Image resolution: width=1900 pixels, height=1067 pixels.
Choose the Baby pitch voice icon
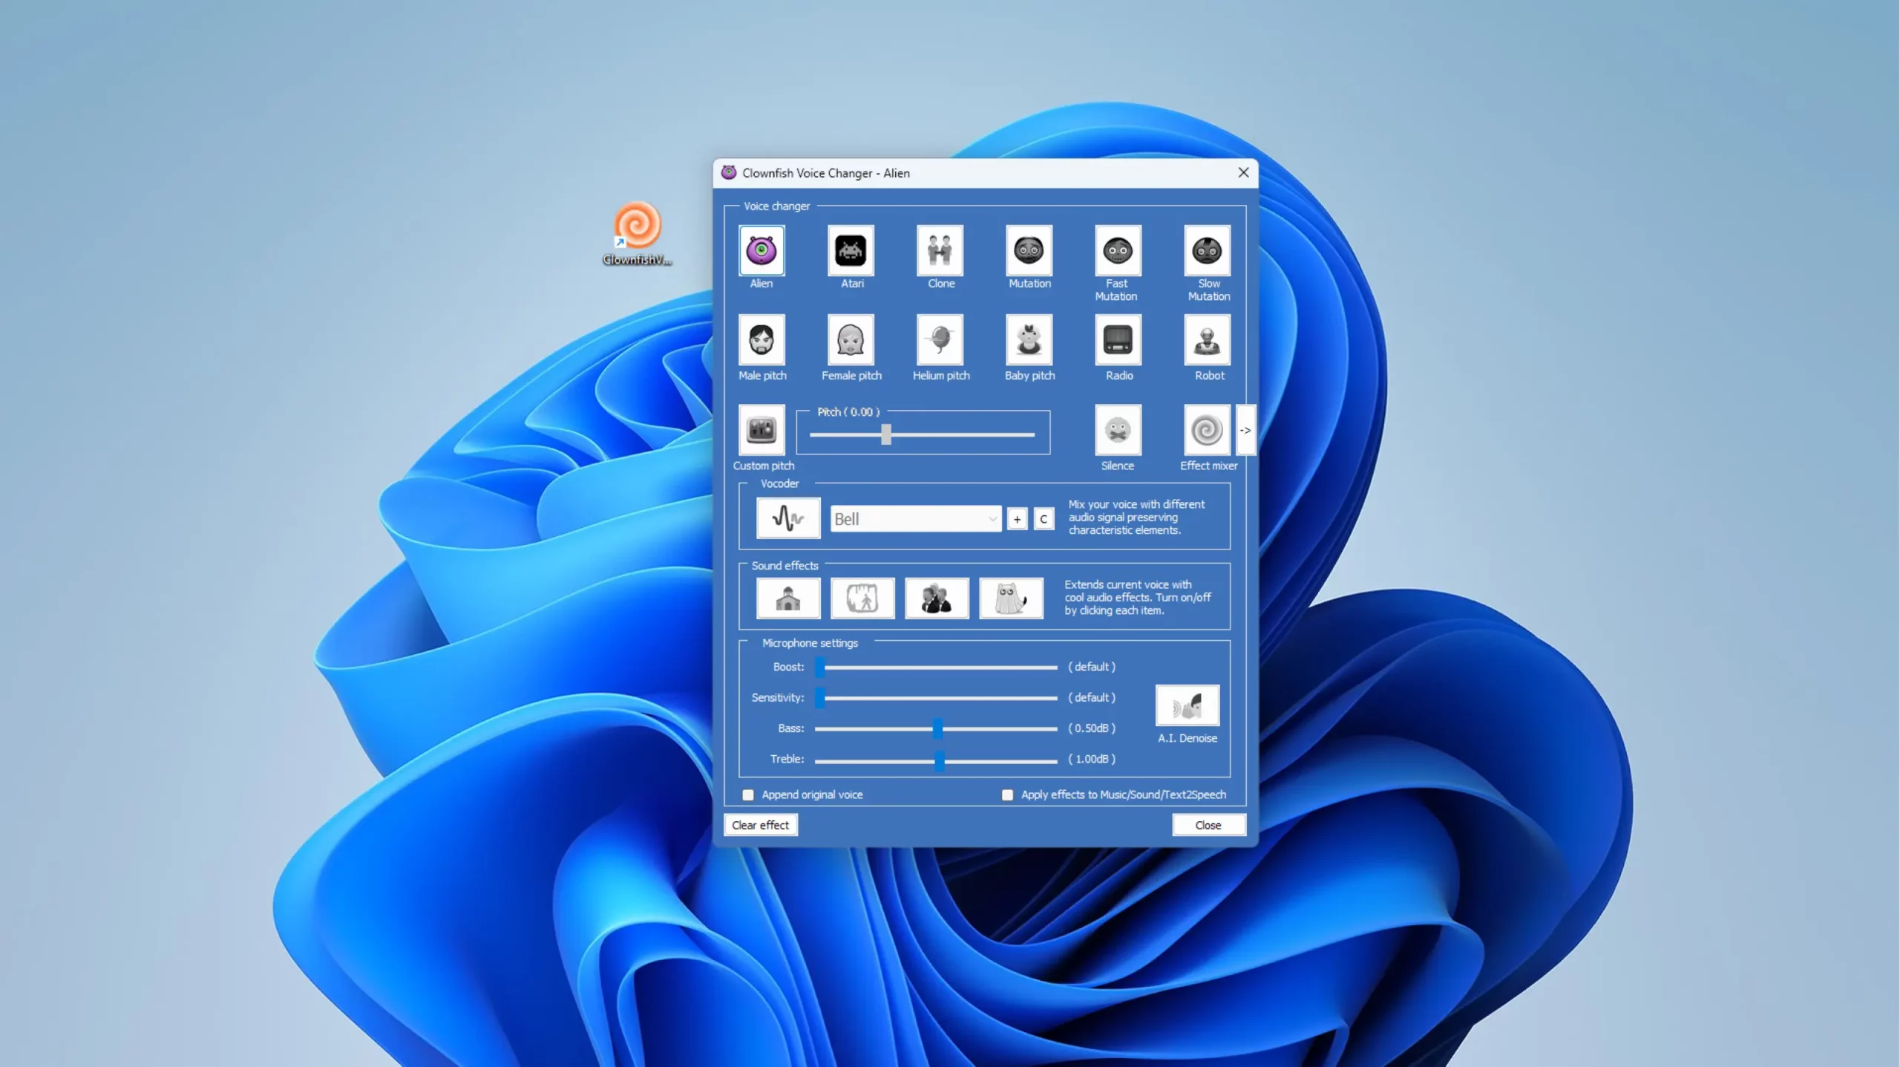point(1029,340)
